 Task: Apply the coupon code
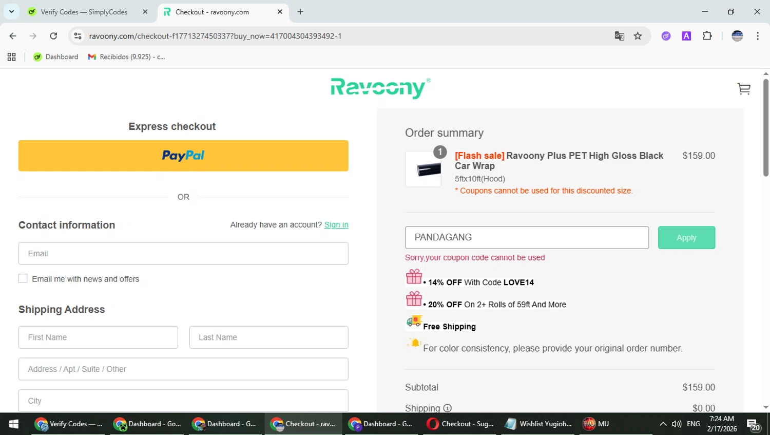[686, 238]
